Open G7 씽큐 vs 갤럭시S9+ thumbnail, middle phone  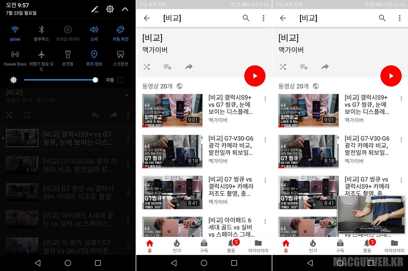(172, 193)
